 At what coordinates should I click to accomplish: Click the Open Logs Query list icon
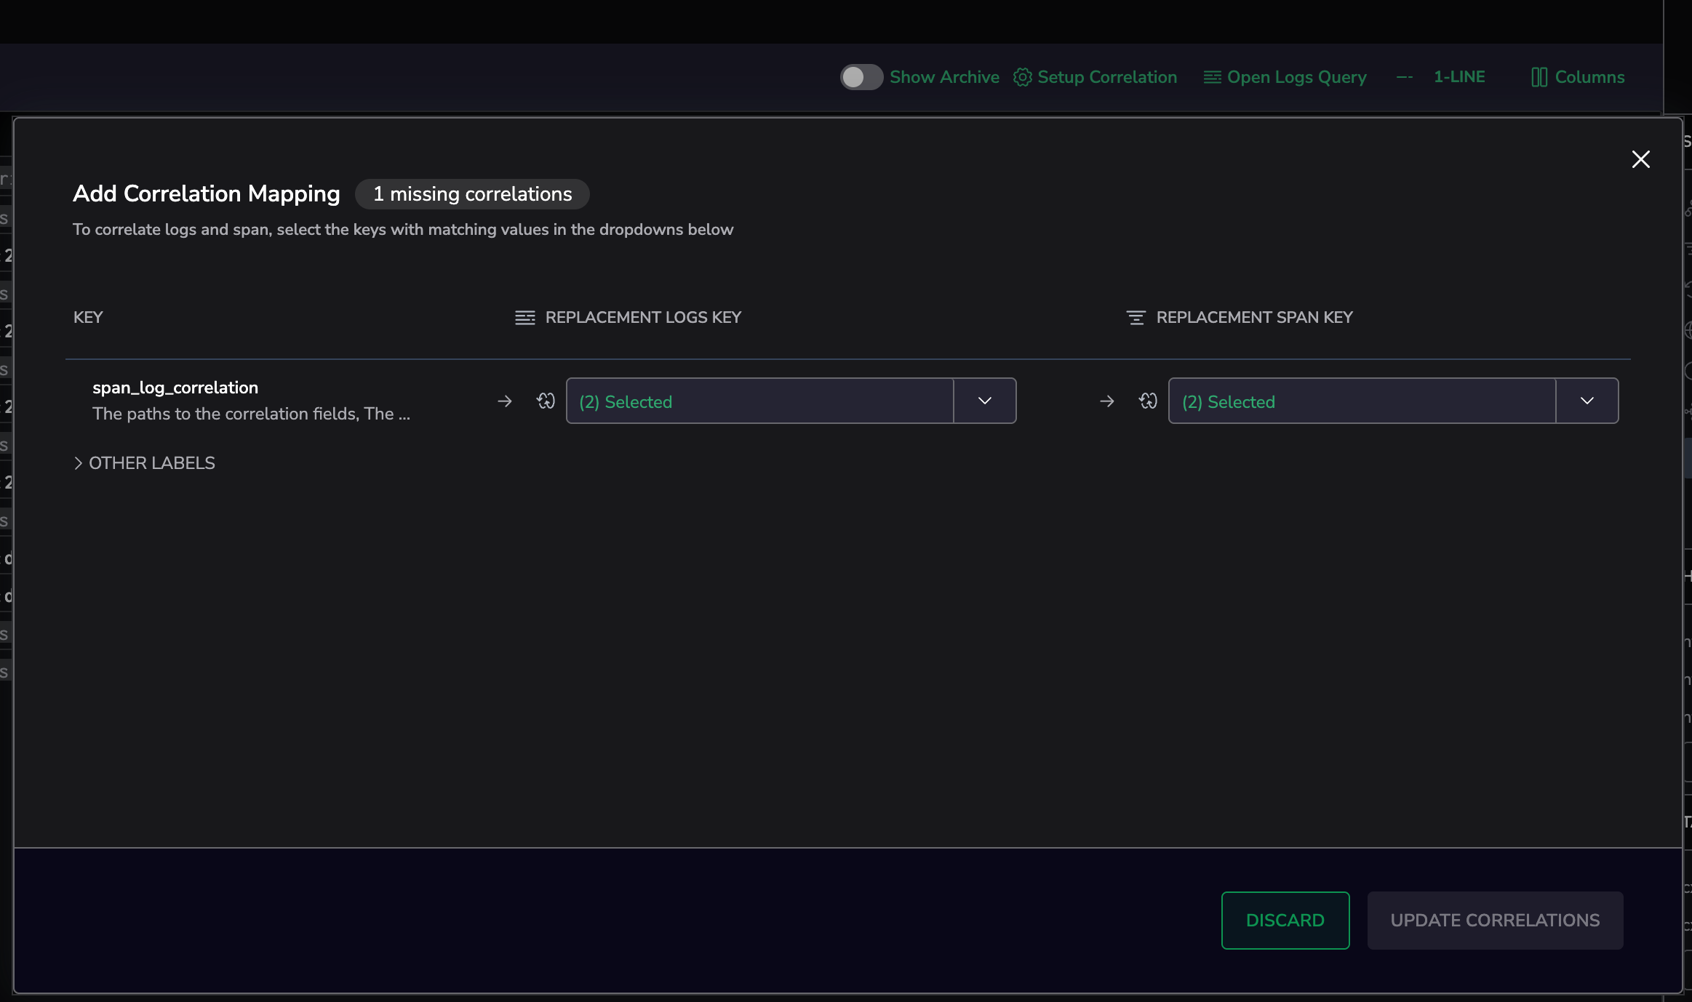pos(1212,77)
